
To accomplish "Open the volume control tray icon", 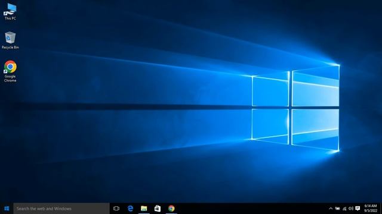I will [x=351, y=209].
